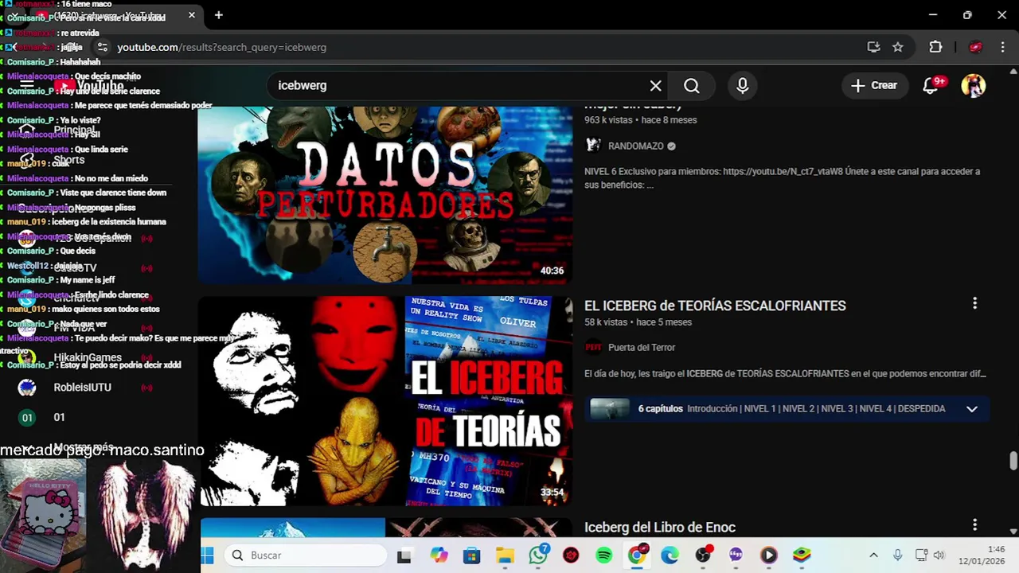This screenshot has width=1019, height=573.
Task: Click the Task View taskbar icon
Action: pos(404,555)
